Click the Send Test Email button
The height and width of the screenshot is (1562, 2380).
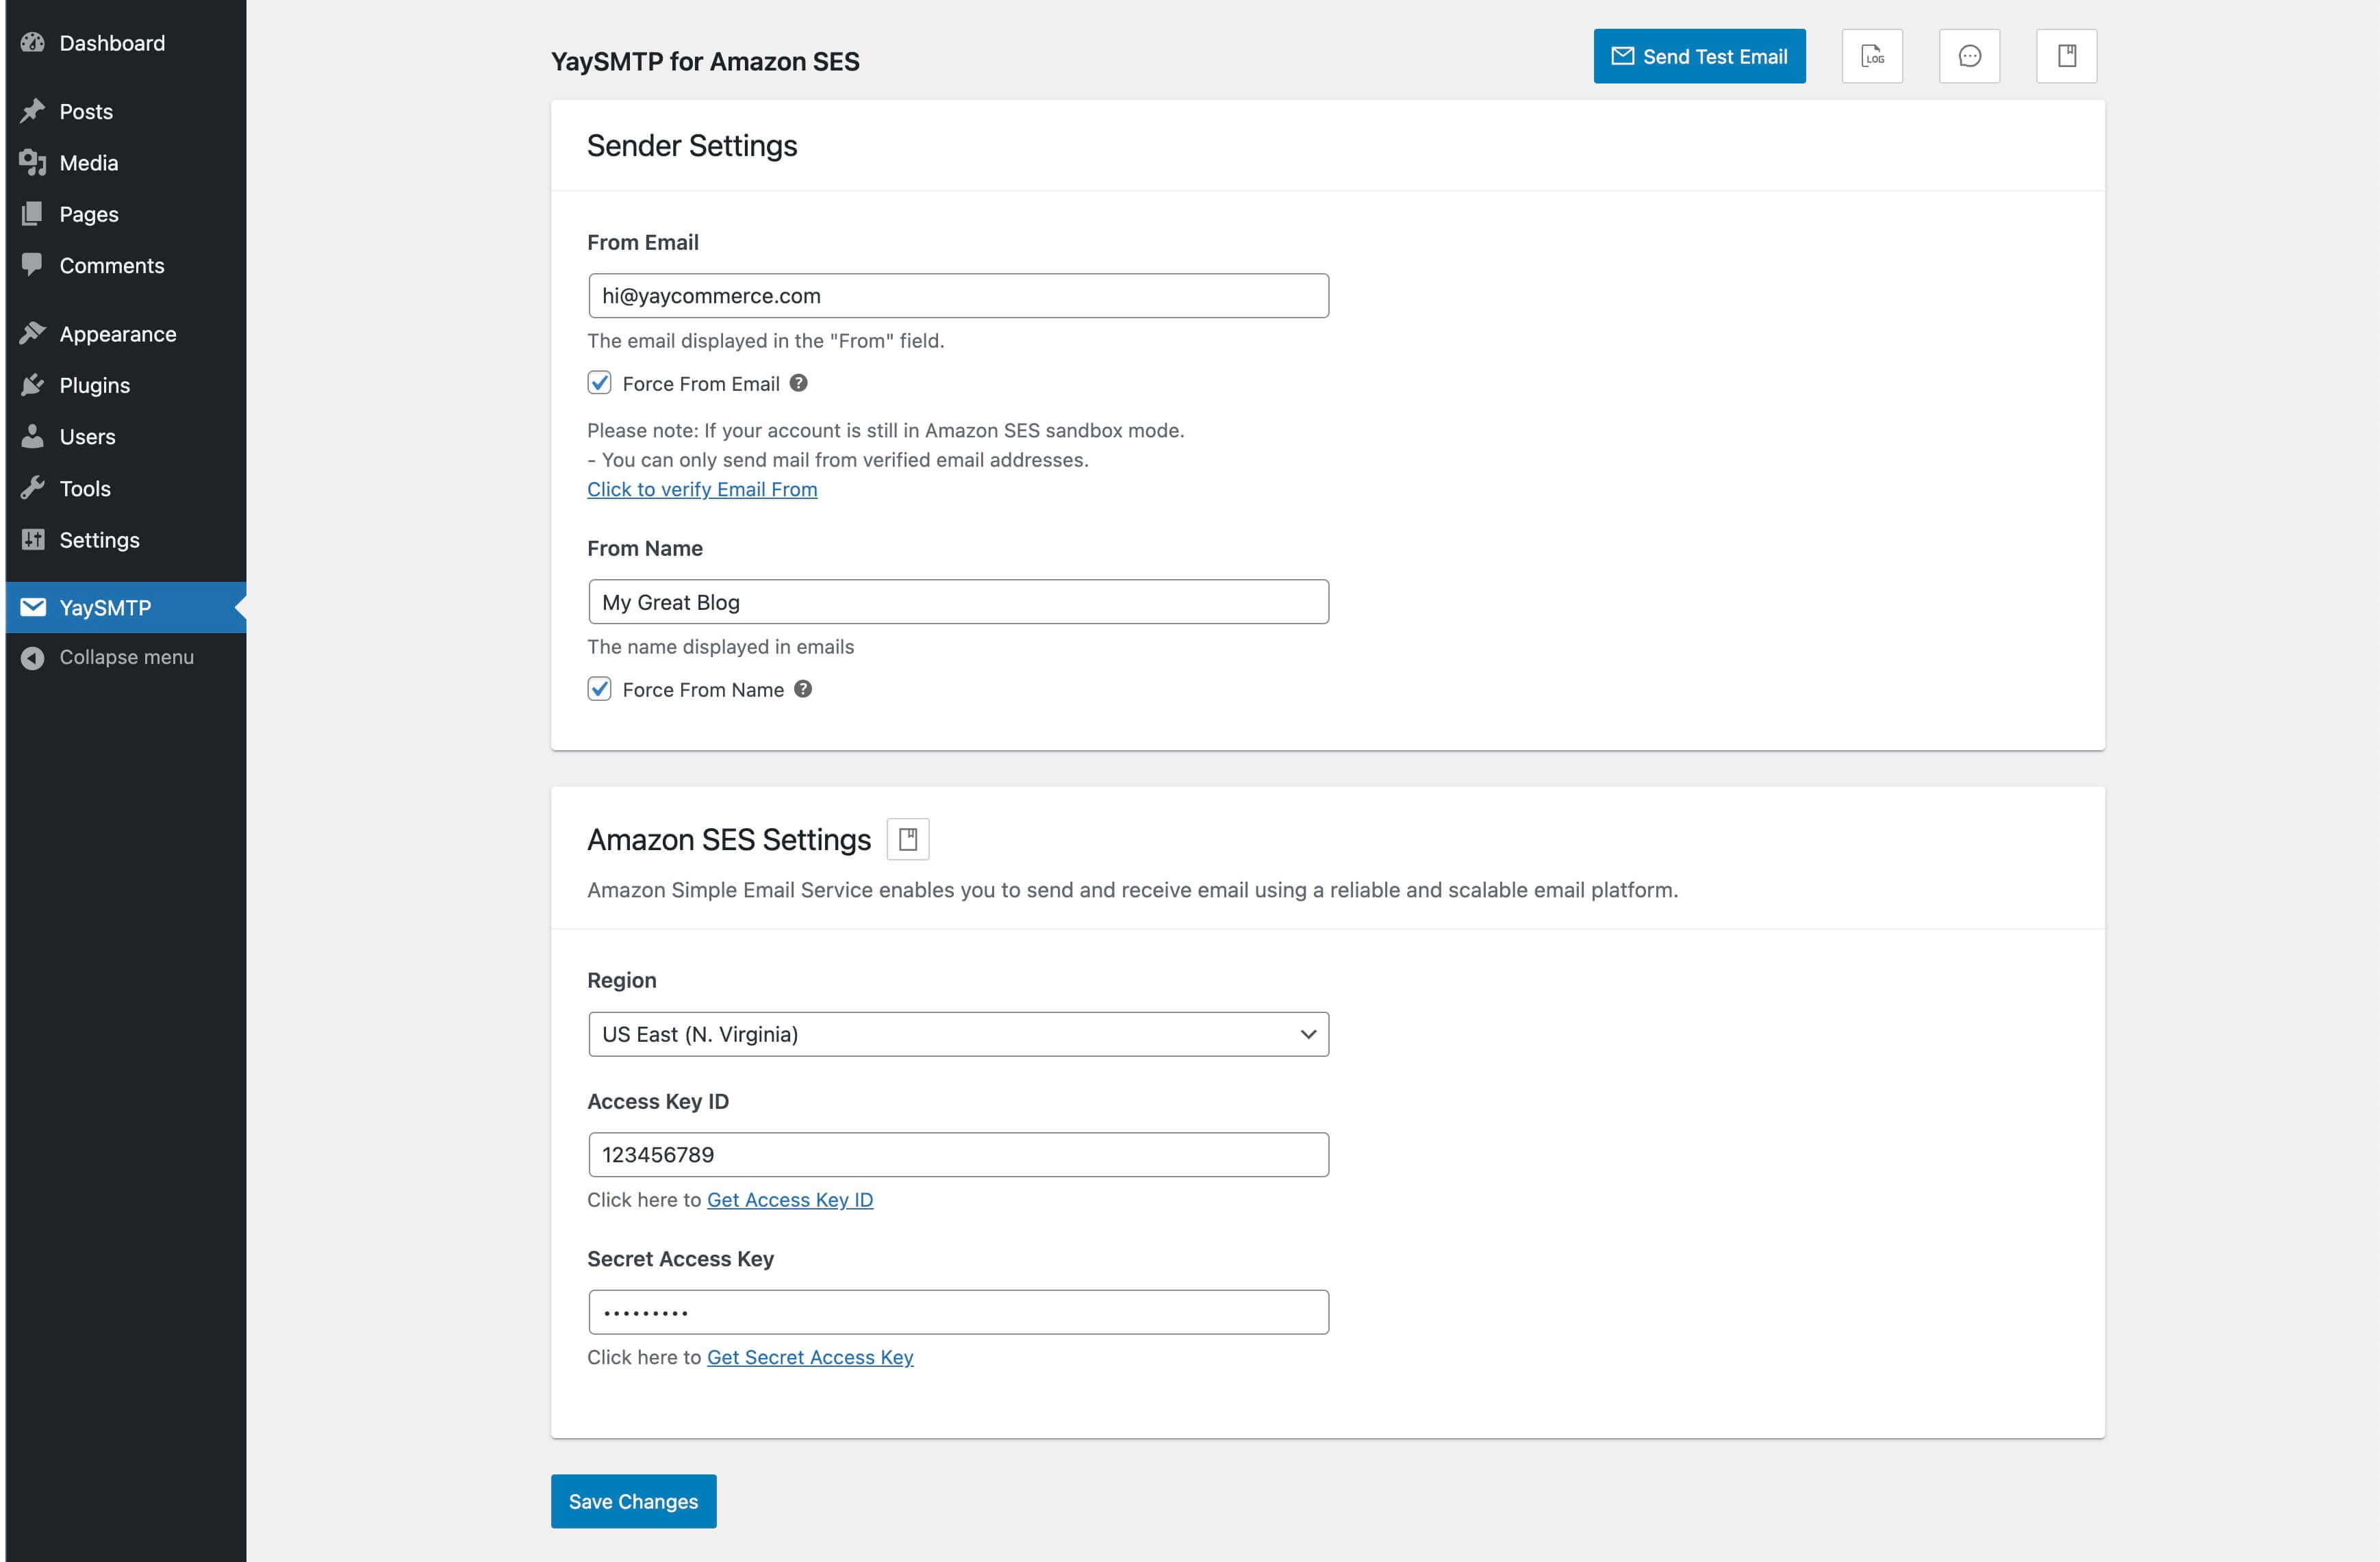click(1699, 56)
